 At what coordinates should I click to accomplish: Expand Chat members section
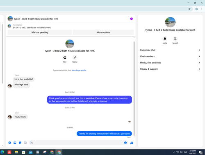tap(170, 56)
